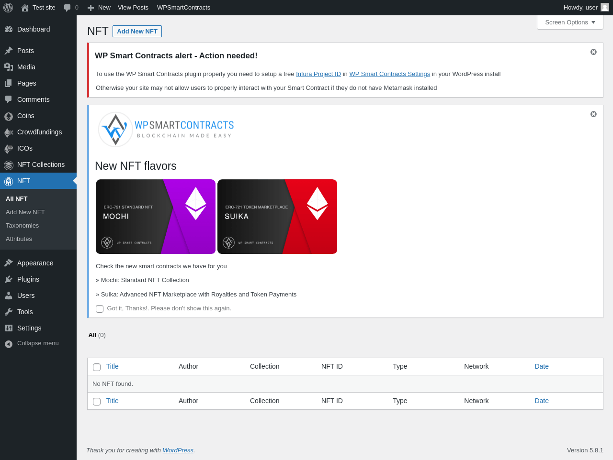The height and width of the screenshot is (460, 613).
Task: Open the Infura Project ID link
Action: coord(318,74)
